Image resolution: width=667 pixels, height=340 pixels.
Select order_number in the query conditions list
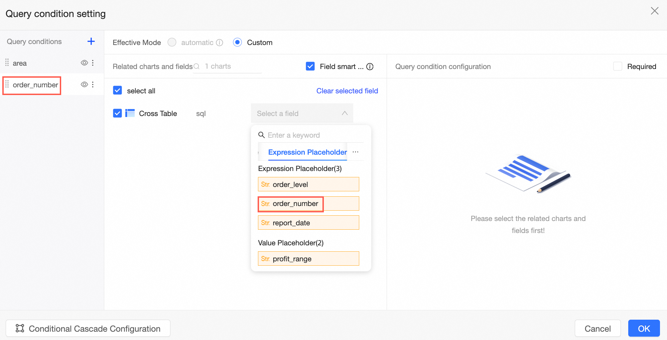click(x=35, y=85)
